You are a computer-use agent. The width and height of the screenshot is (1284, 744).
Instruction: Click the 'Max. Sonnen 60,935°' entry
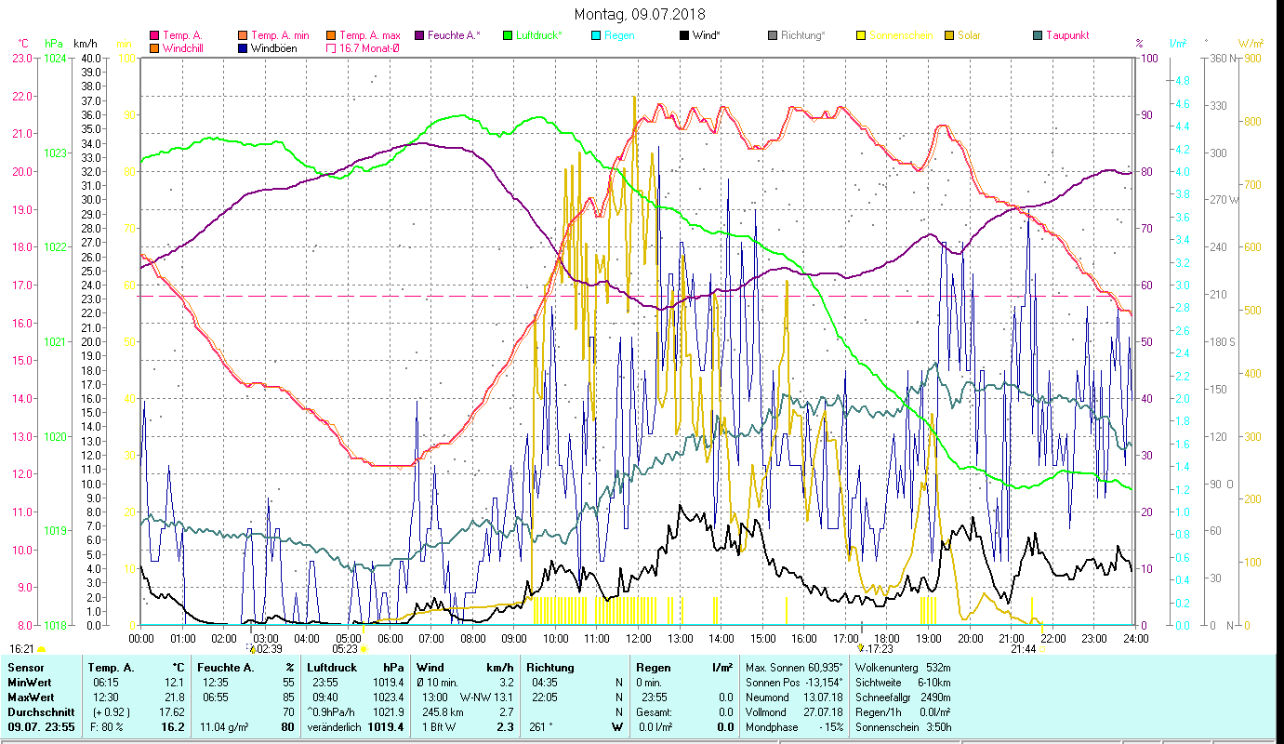tap(795, 668)
